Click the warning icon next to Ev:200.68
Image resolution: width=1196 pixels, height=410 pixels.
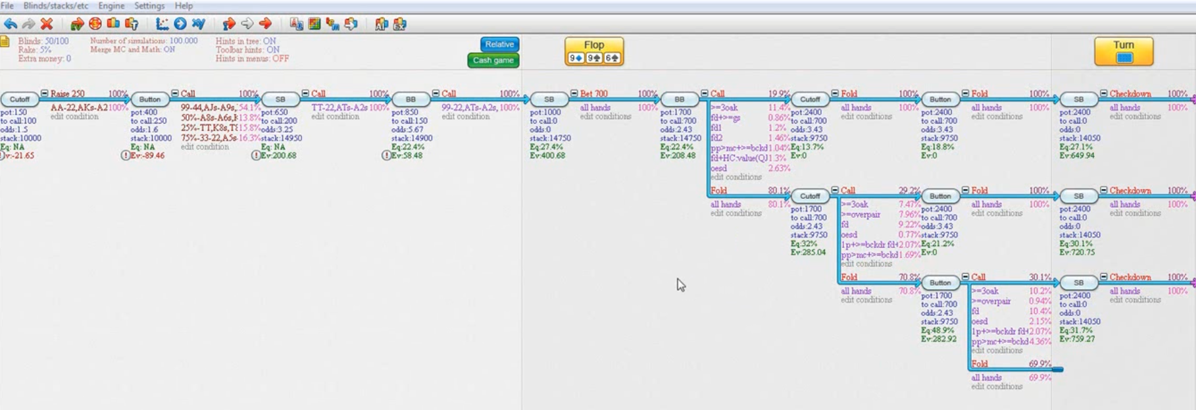coord(255,155)
